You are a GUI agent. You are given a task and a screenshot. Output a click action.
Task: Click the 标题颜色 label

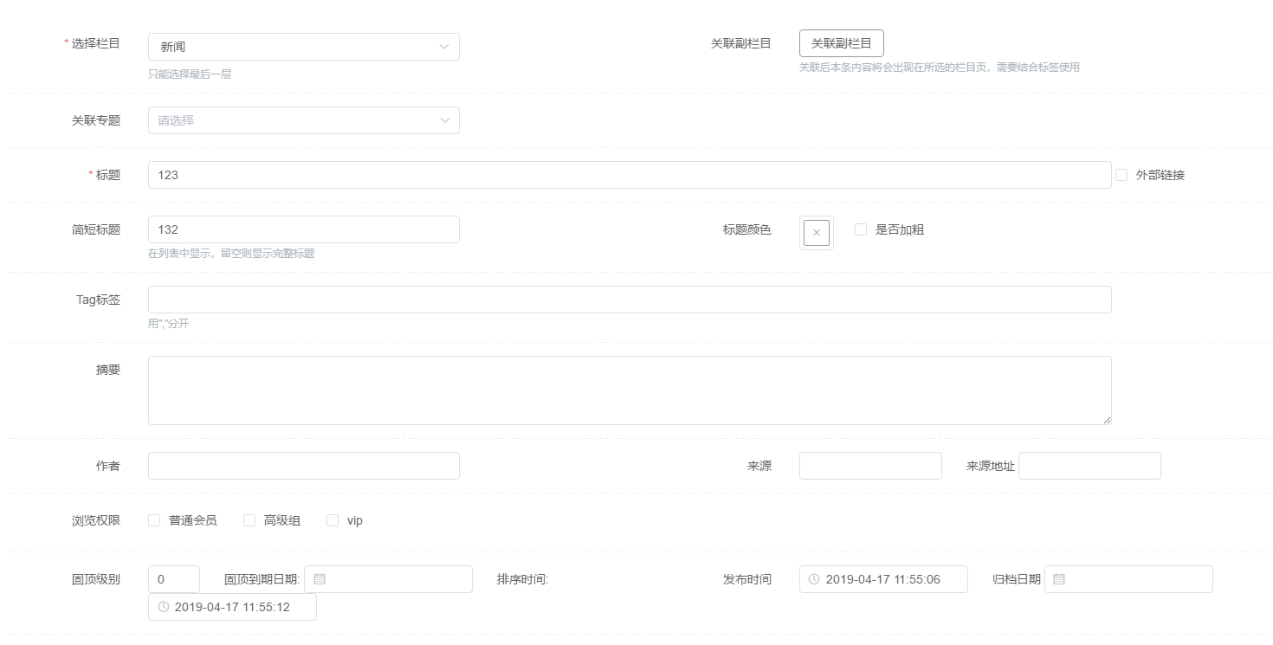[x=747, y=229]
